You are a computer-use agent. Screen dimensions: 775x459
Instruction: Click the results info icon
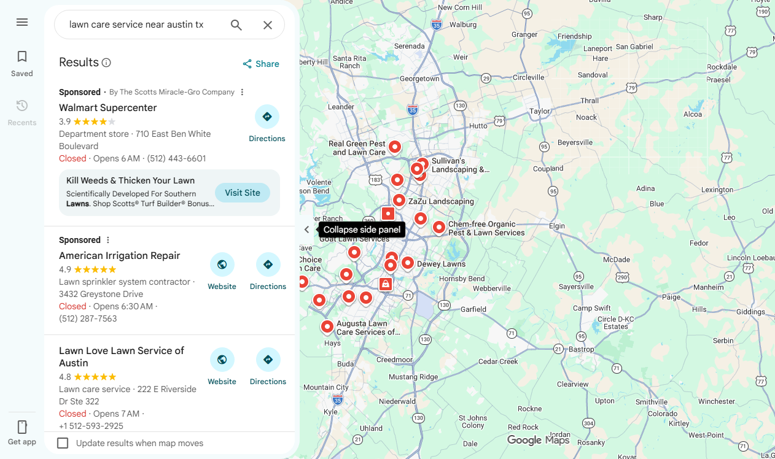106,63
